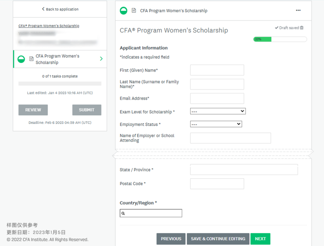324x246 pixels.
Task: Click the Draft saved checkmark icon
Action: (277, 28)
